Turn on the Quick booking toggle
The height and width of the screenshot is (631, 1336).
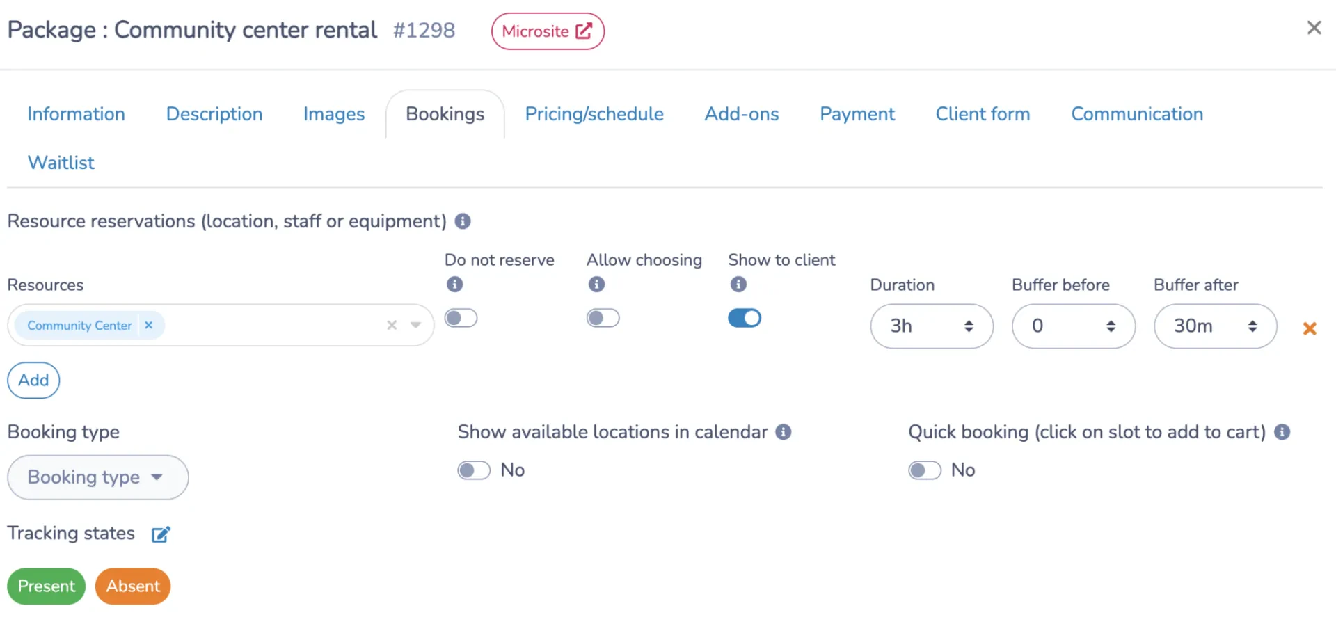(x=925, y=470)
